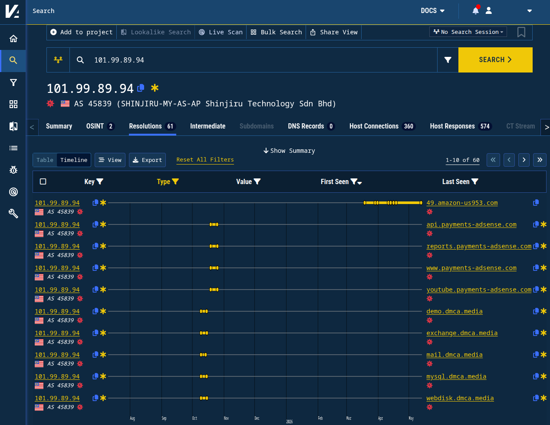
Task: Open reports.payments-adsense.com link
Action: pos(479,246)
